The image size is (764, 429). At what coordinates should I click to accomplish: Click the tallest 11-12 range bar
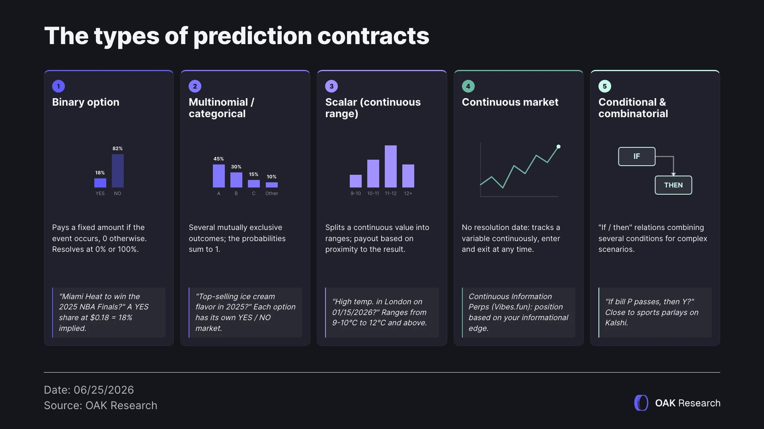(390, 166)
